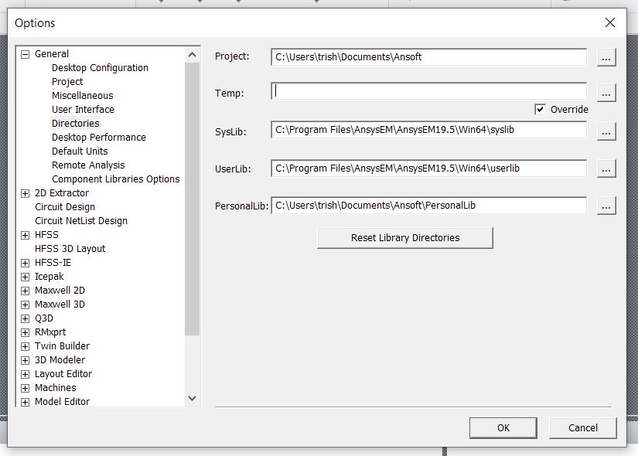Open the Temp directory browse button
This screenshot has width=638, height=456.
606,92
